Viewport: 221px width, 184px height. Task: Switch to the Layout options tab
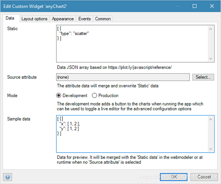pos(34,19)
